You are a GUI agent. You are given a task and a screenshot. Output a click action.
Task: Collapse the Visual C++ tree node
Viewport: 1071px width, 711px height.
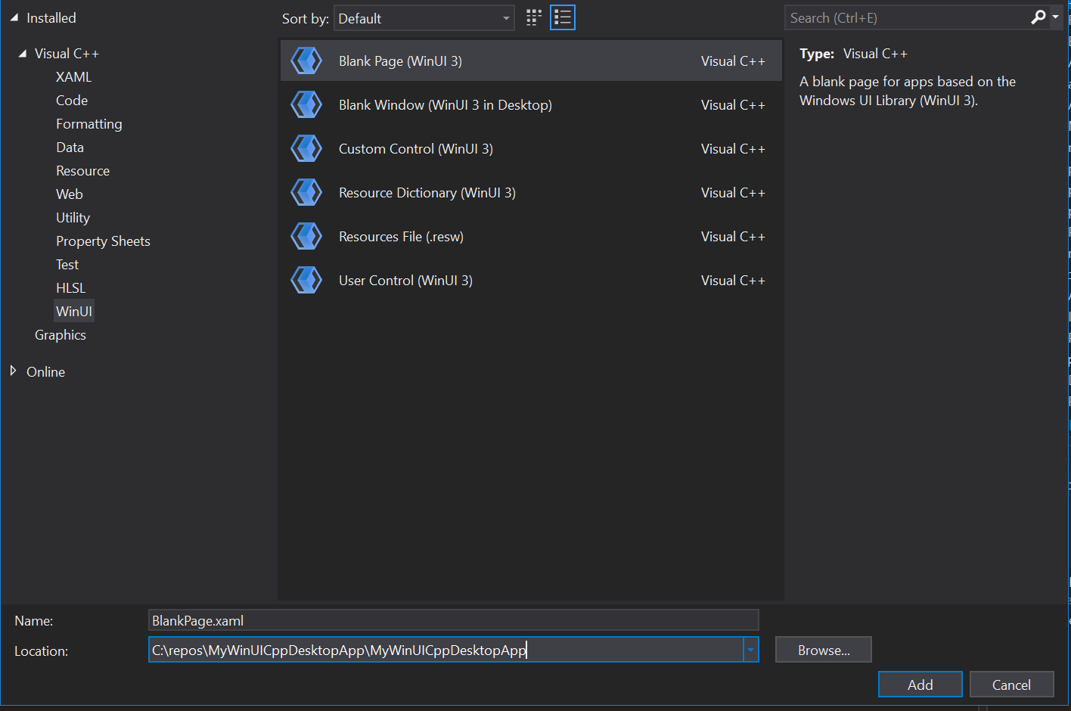tap(22, 54)
